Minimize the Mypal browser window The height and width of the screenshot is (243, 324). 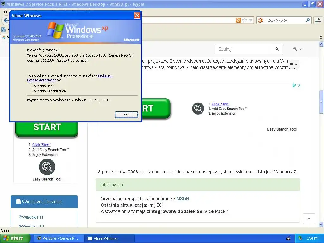click(305, 4)
